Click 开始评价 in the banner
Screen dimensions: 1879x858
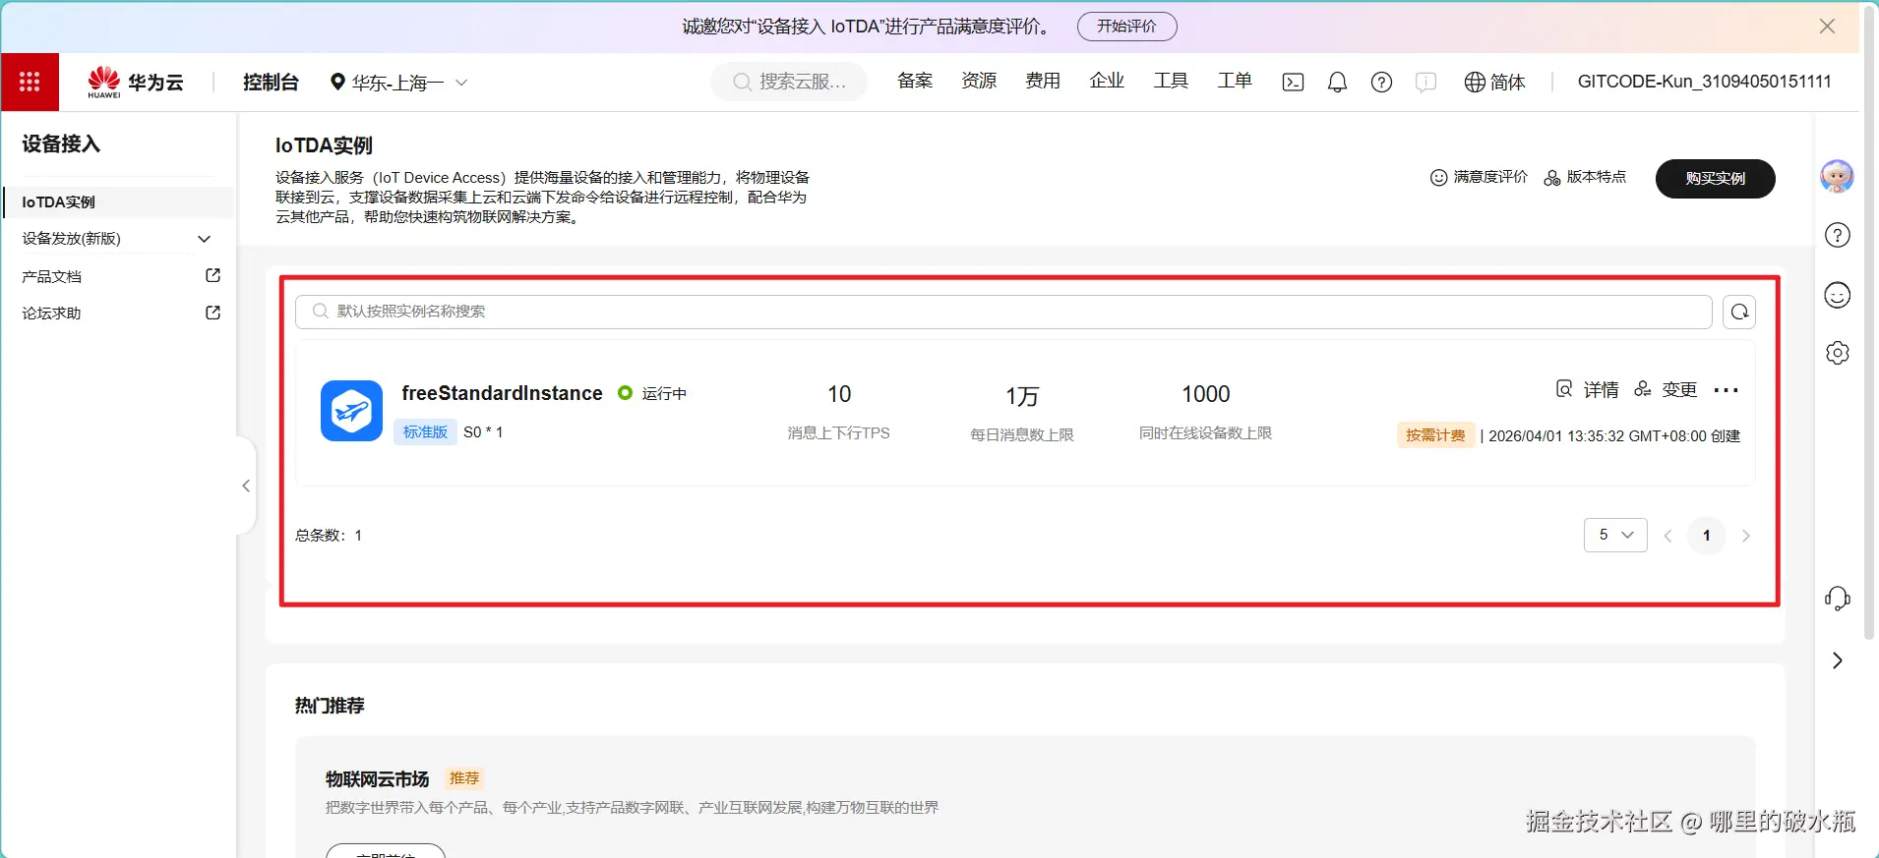1126,27
